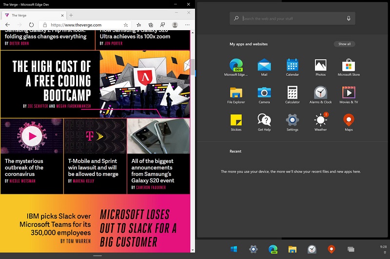Image resolution: width=390 pixels, height=259 pixels.
Task: Launch File Explorer from the apps grid
Action: point(236,95)
